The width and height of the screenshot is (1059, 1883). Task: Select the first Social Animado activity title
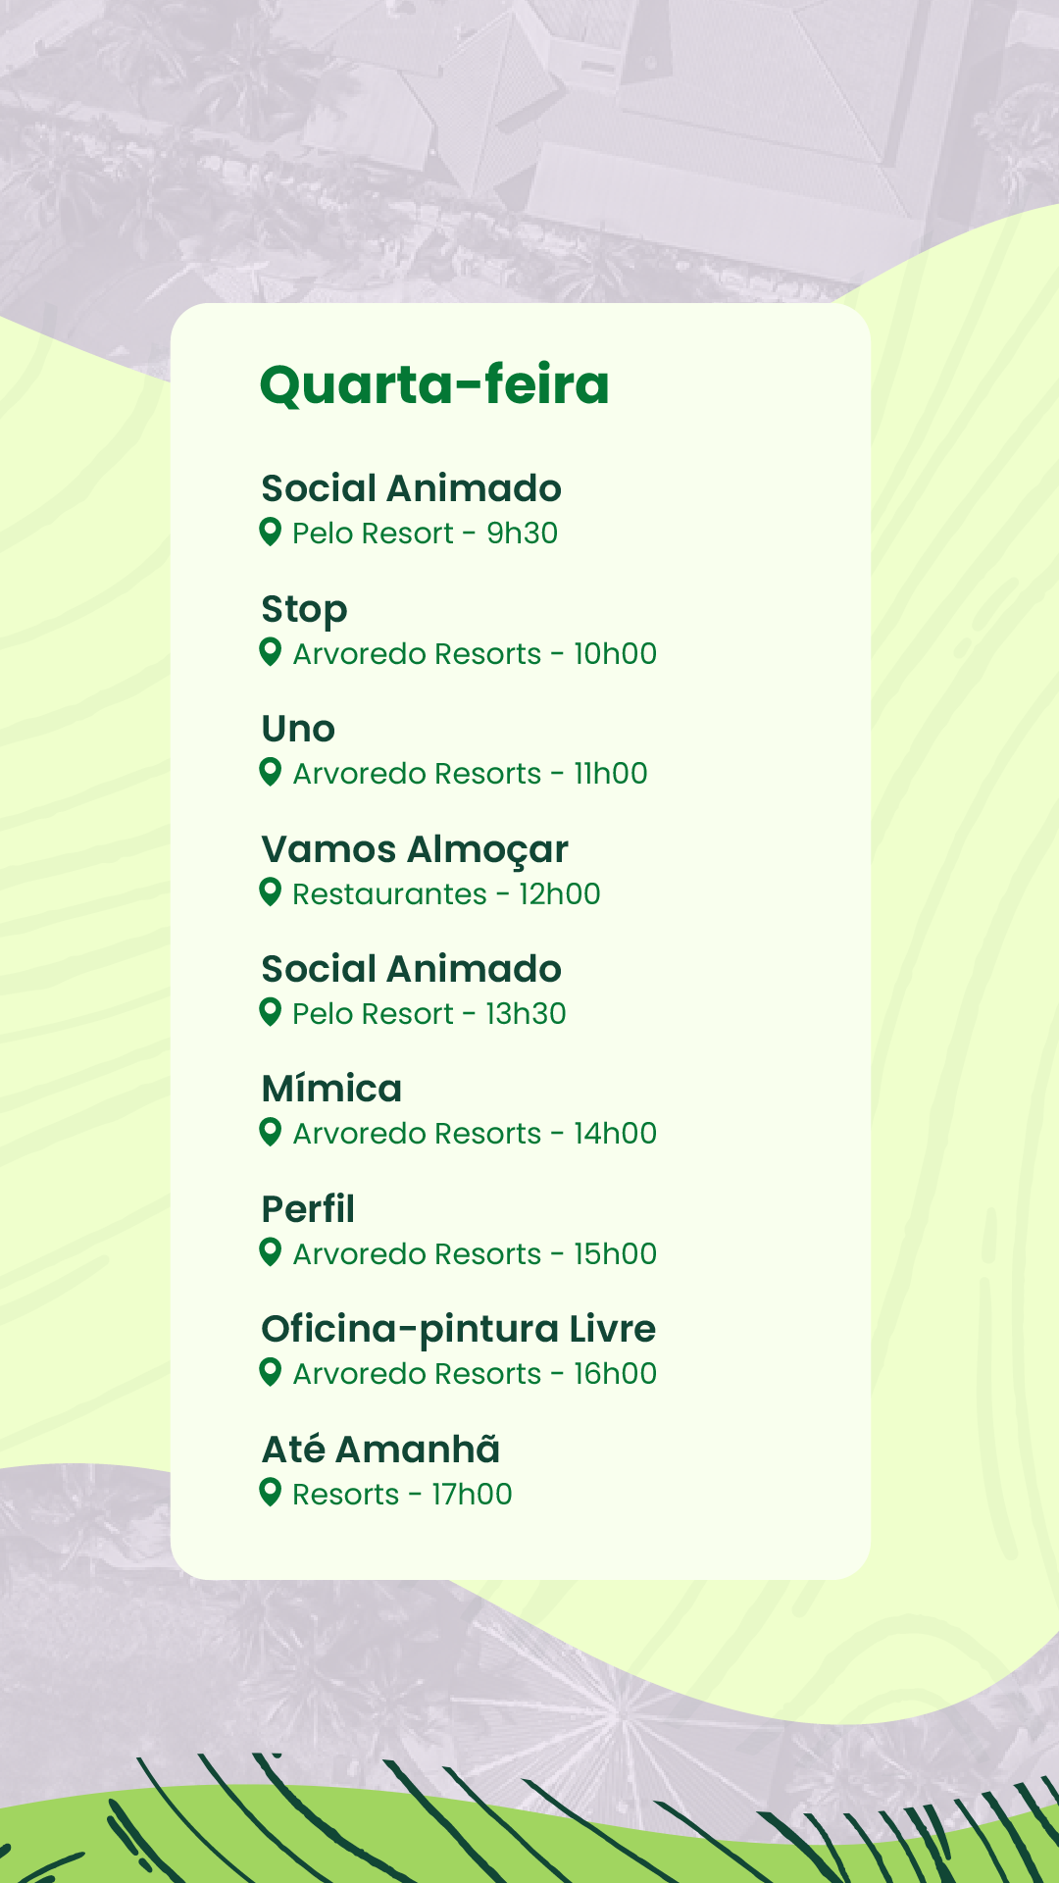pyautogui.click(x=411, y=488)
